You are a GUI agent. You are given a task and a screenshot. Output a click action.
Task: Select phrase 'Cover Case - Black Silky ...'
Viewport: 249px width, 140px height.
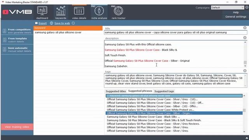click(174, 117)
